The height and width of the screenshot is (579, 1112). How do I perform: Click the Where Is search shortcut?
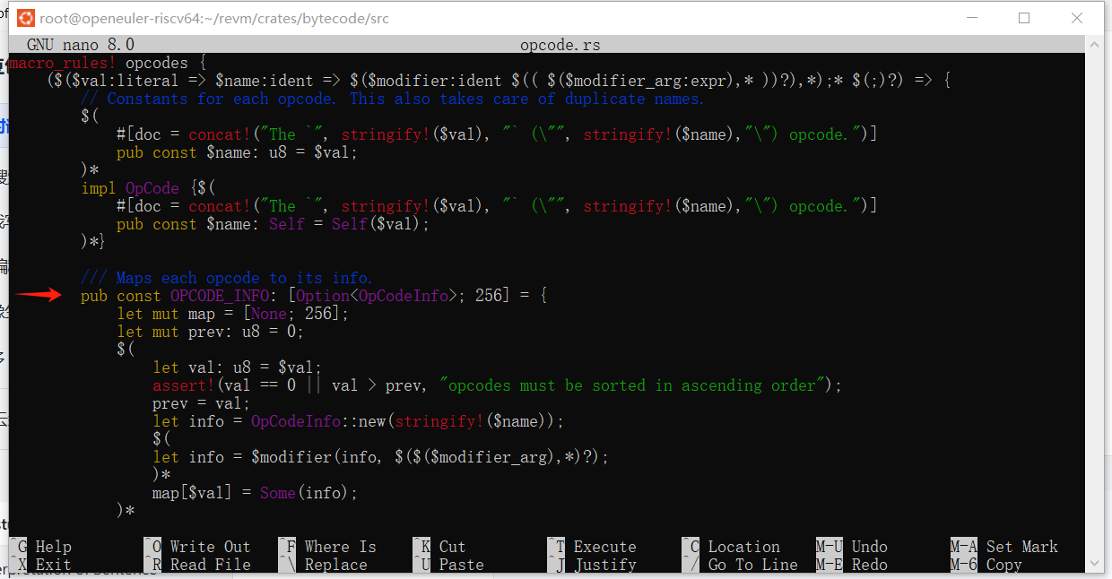340,547
